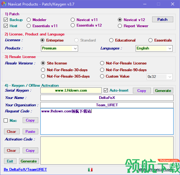
Task: Open the Languages dropdown showing English
Action: point(154,48)
